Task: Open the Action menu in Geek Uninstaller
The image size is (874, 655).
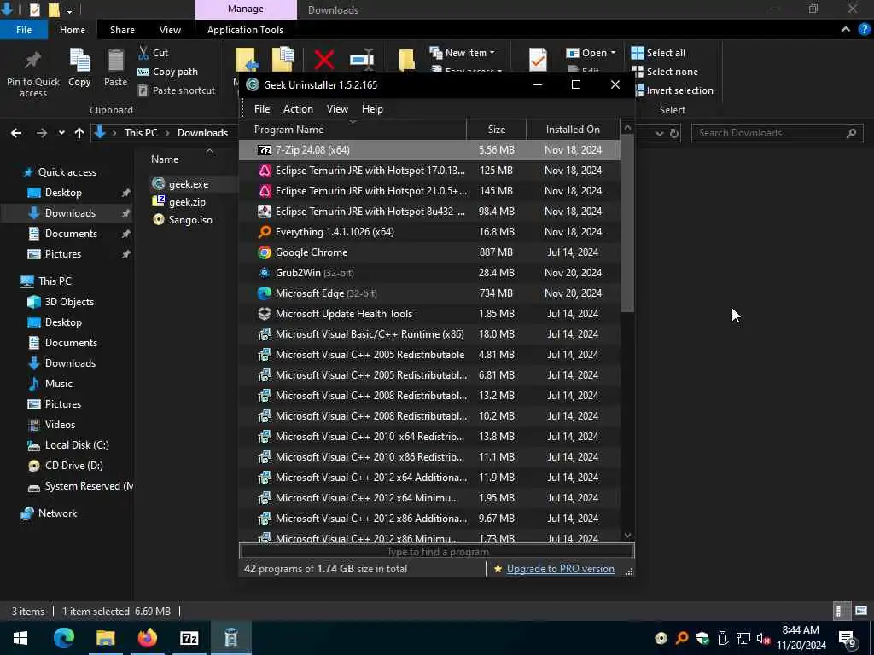Action: tap(298, 109)
